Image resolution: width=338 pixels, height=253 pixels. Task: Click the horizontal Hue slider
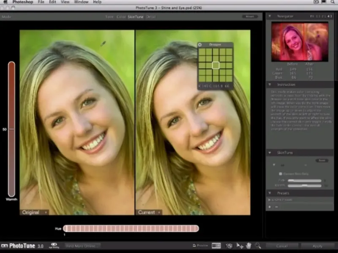131,229
